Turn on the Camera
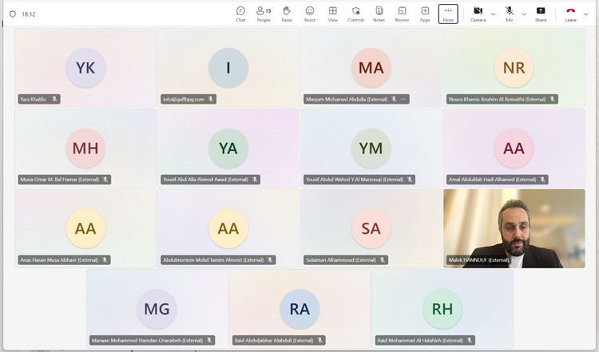 point(478,14)
